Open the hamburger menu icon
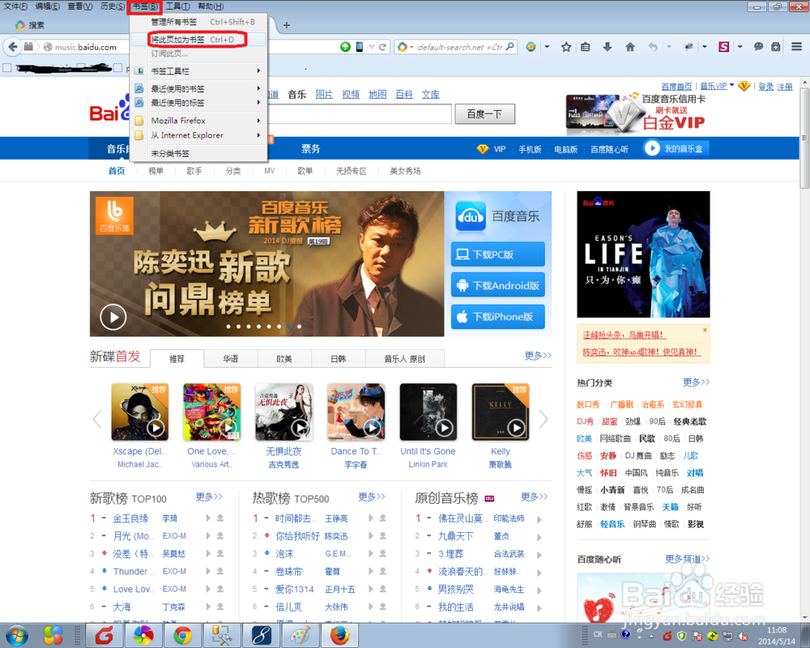The image size is (810, 648). [x=796, y=47]
